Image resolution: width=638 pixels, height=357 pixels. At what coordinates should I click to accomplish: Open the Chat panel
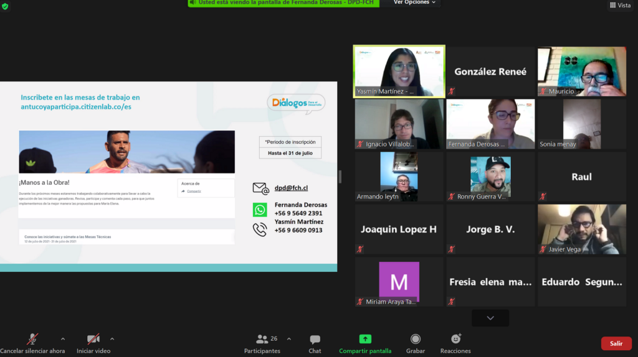(315, 343)
